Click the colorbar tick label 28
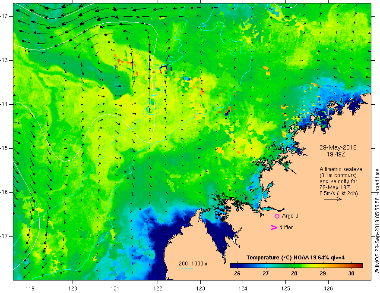The height and width of the screenshot is (293, 380). [x=294, y=274]
